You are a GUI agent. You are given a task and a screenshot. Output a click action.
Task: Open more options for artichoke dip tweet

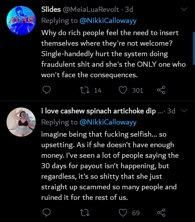[x=184, y=111]
